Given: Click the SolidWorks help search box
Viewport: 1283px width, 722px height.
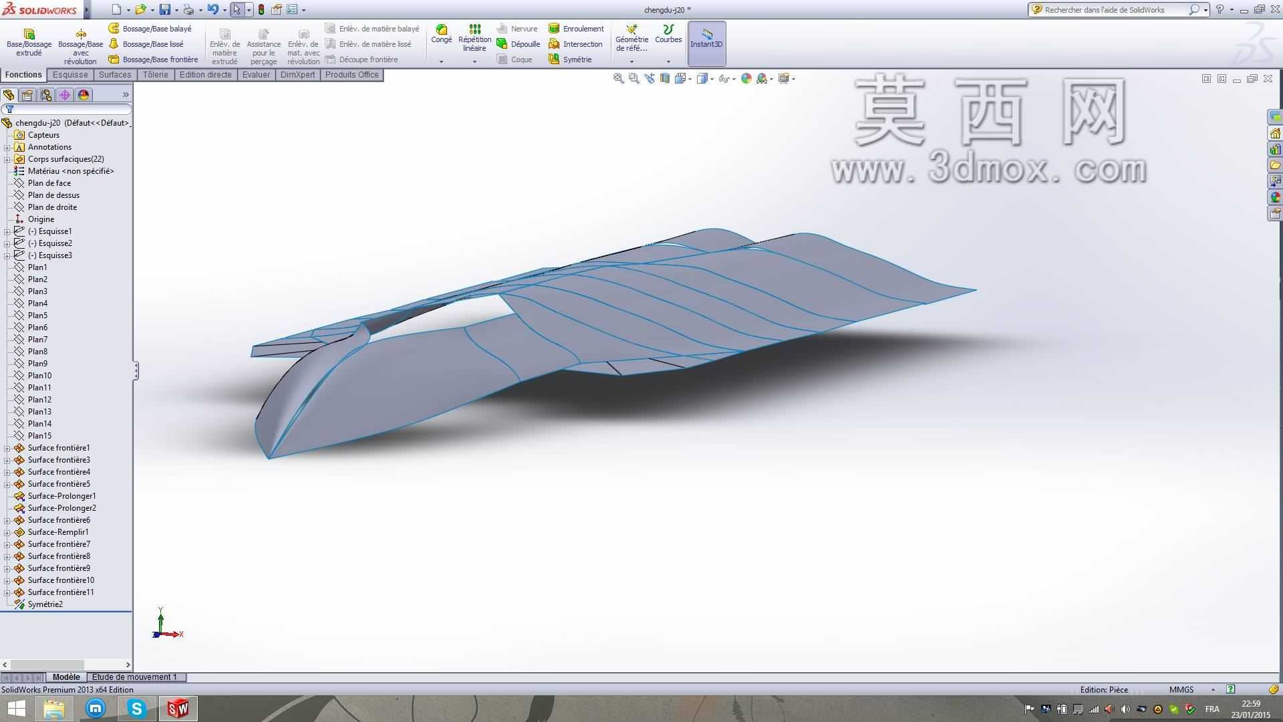Looking at the screenshot, I should pos(1118,9).
